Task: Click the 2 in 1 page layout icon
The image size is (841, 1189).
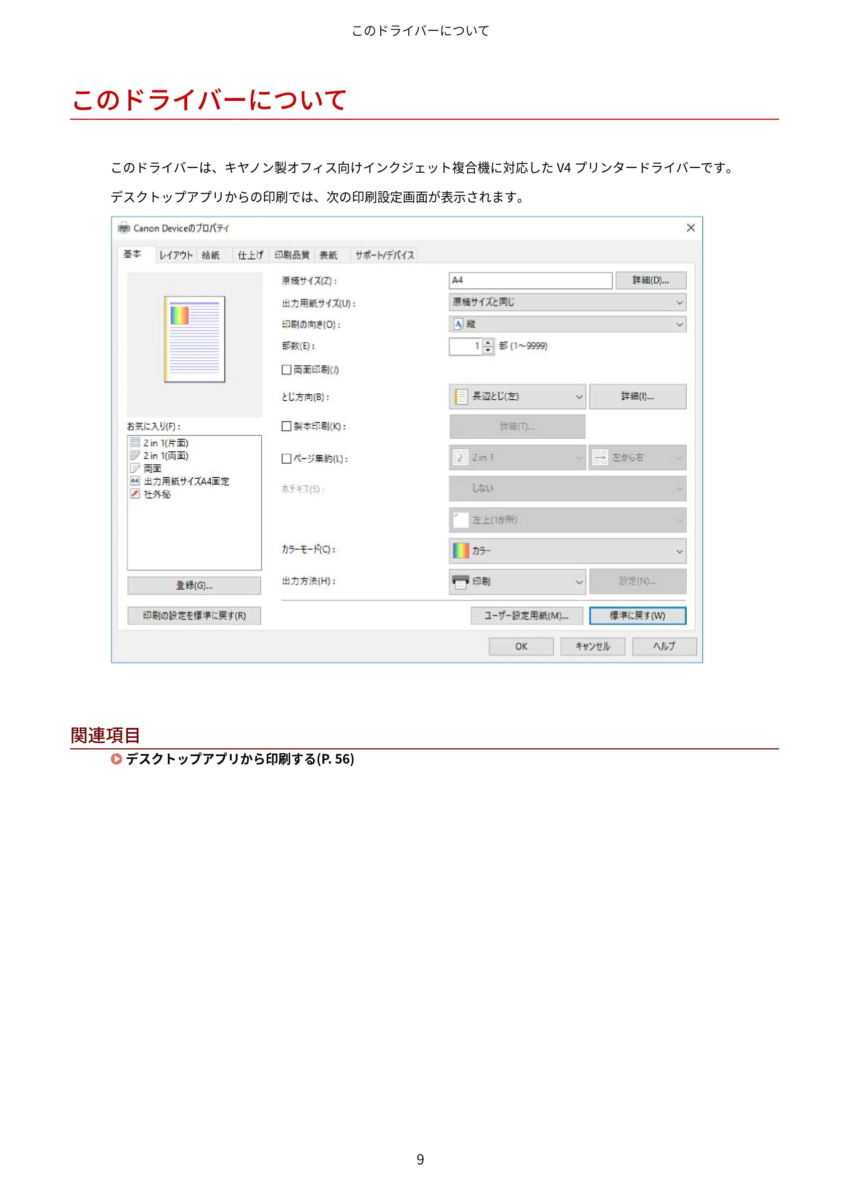Action: (x=460, y=458)
